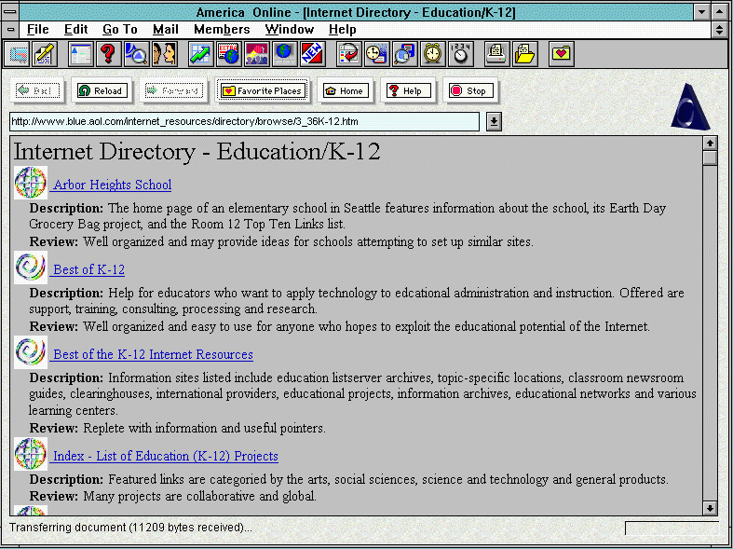Click the page scrollbar up arrow
This screenshot has width=733, height=549.
710,144
